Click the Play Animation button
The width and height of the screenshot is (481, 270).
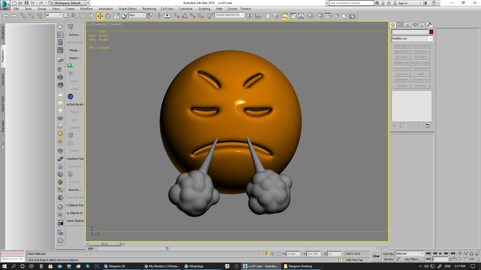[x=441, y=253]
